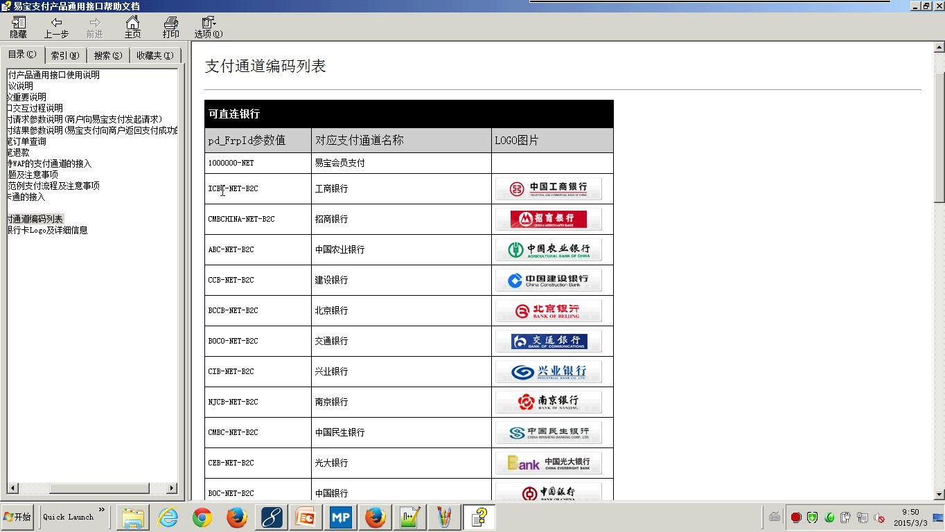Open the 题及注意事项 topic
This screenshot has height=532, width=945.
(x=33, y=175)
